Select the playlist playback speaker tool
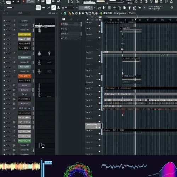The width and height of the screenshot is (177, 177). coord(96,13)
